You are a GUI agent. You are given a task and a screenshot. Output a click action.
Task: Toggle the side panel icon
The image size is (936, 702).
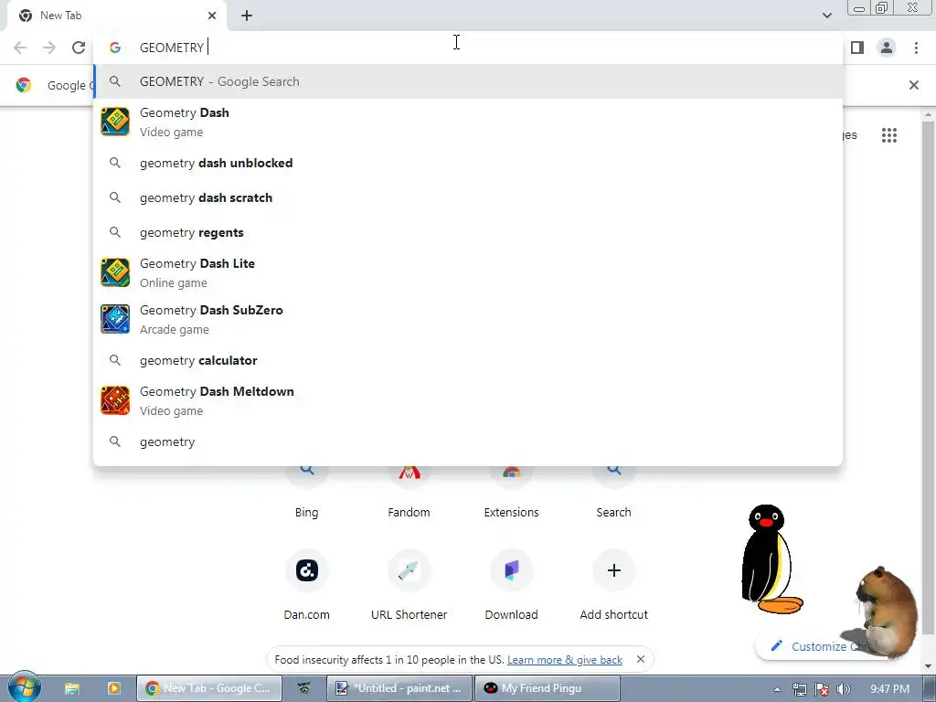click(x=857, y=48)
